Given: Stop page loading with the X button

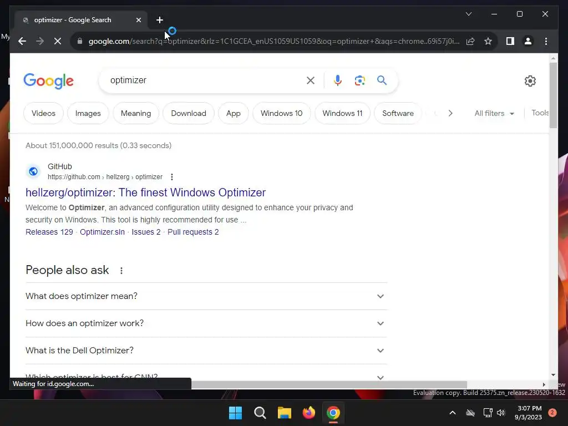Looking at the screenshot, I should pos(58,41).
